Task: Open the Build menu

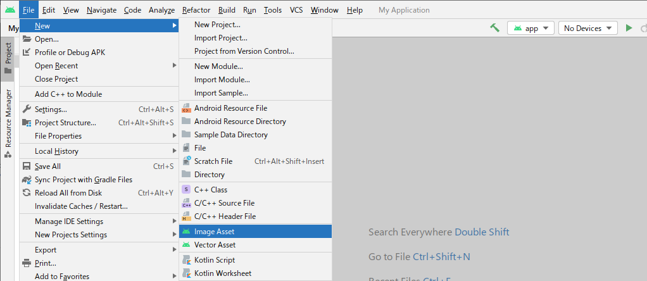Action: (227, 10)
